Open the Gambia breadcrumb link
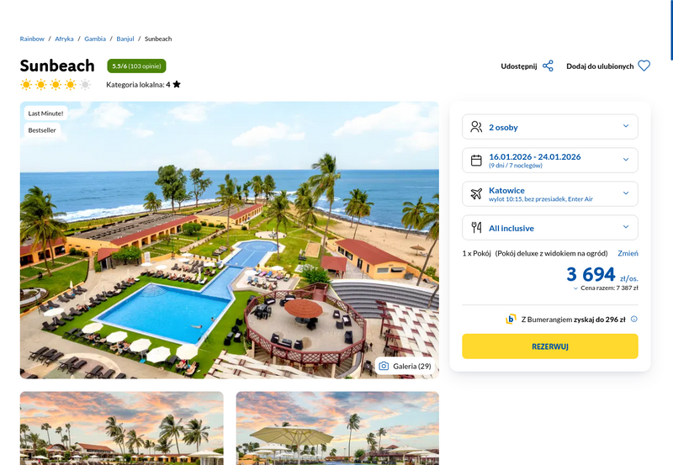The width and height of the screenshot is (673, 465). (95, 39)
